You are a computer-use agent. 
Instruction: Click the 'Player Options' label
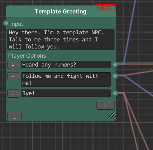coord(27,56)
